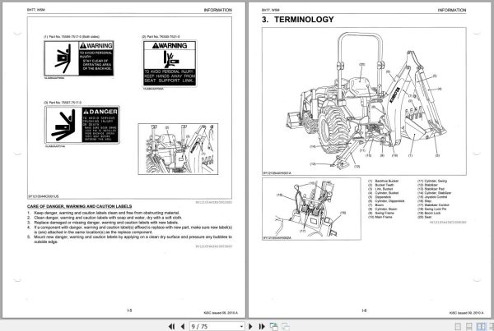Click legend entry '(15) Joystick Control'
This screenshot has height=331, width=494.
[432, 197]
